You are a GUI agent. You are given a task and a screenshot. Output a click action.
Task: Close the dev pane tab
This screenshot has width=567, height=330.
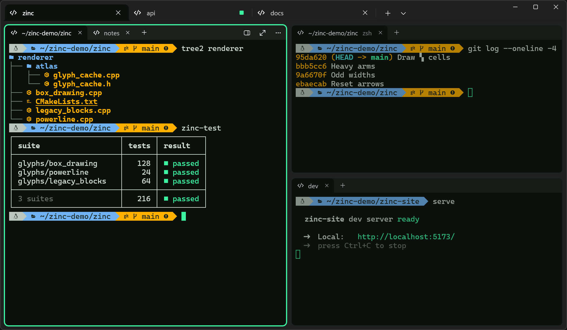click(327, 186)
